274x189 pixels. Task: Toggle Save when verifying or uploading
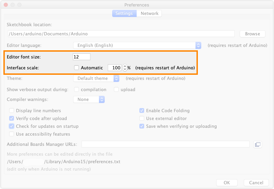point(142,126)
